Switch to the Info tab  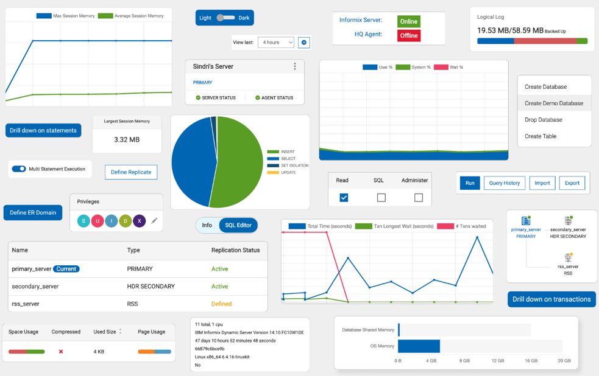(207, 225)
